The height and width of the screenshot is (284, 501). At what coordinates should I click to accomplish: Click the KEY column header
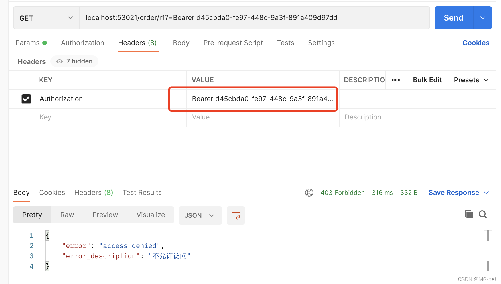click(46, 80)
